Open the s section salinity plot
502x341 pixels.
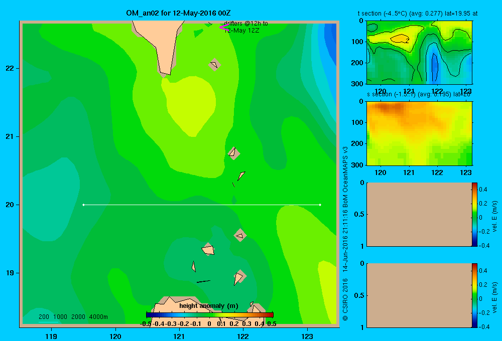coord(419,133)
